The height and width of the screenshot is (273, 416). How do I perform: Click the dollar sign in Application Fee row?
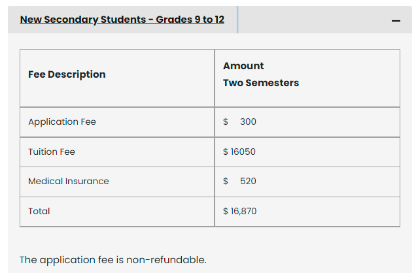[226, 121]
